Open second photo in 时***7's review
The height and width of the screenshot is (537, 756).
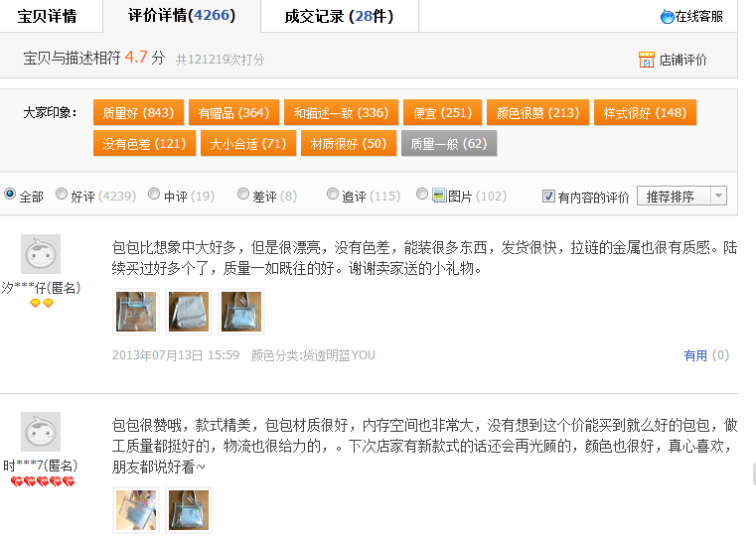[189, 510]
